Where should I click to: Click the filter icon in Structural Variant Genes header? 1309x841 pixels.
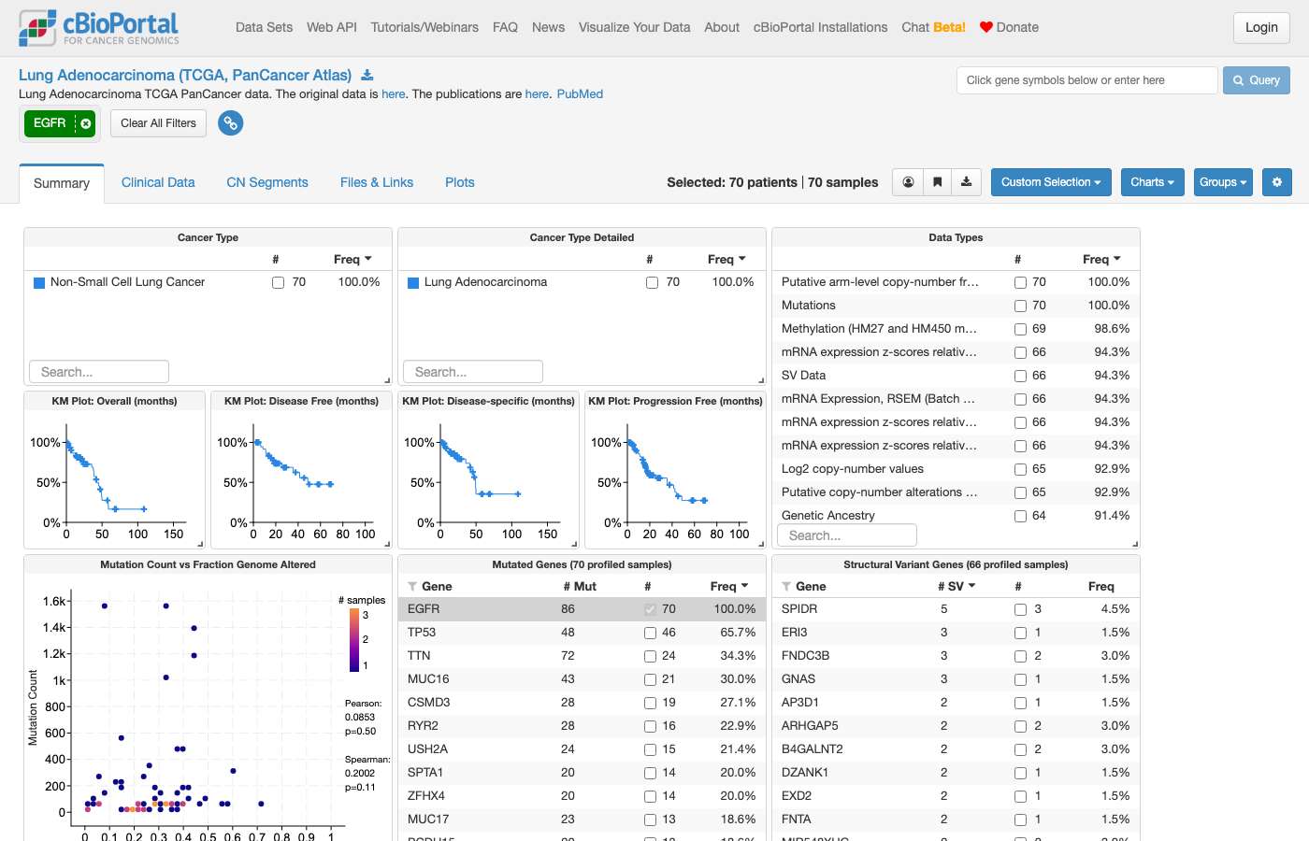pos(786,587)
